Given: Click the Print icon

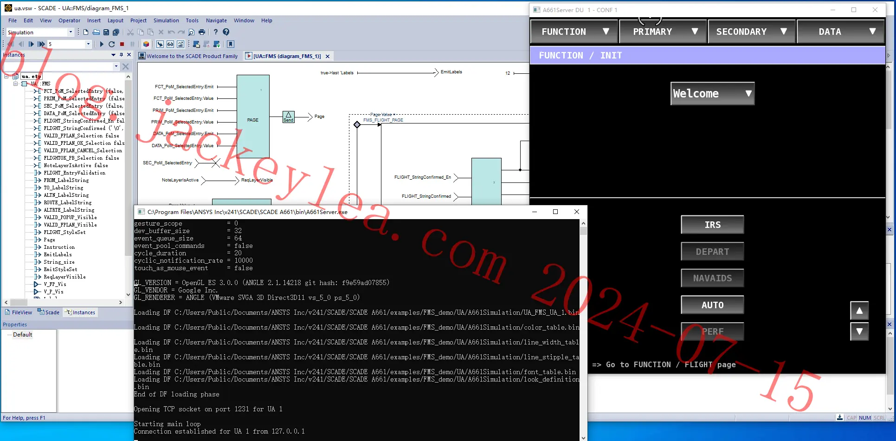Looking at the screenshot, I should click(x=201, y=32).
